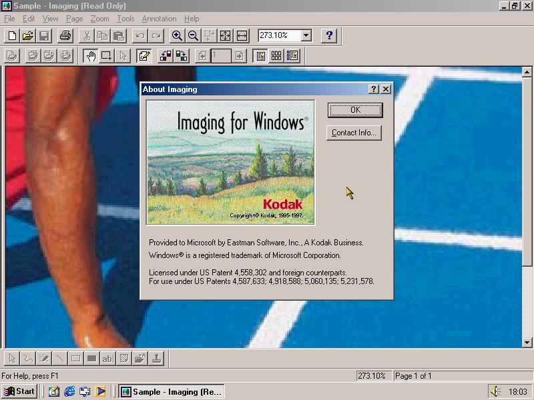Open the Annotation menu
This screenshot has width=534, height=400.
(x=159, y=19)
